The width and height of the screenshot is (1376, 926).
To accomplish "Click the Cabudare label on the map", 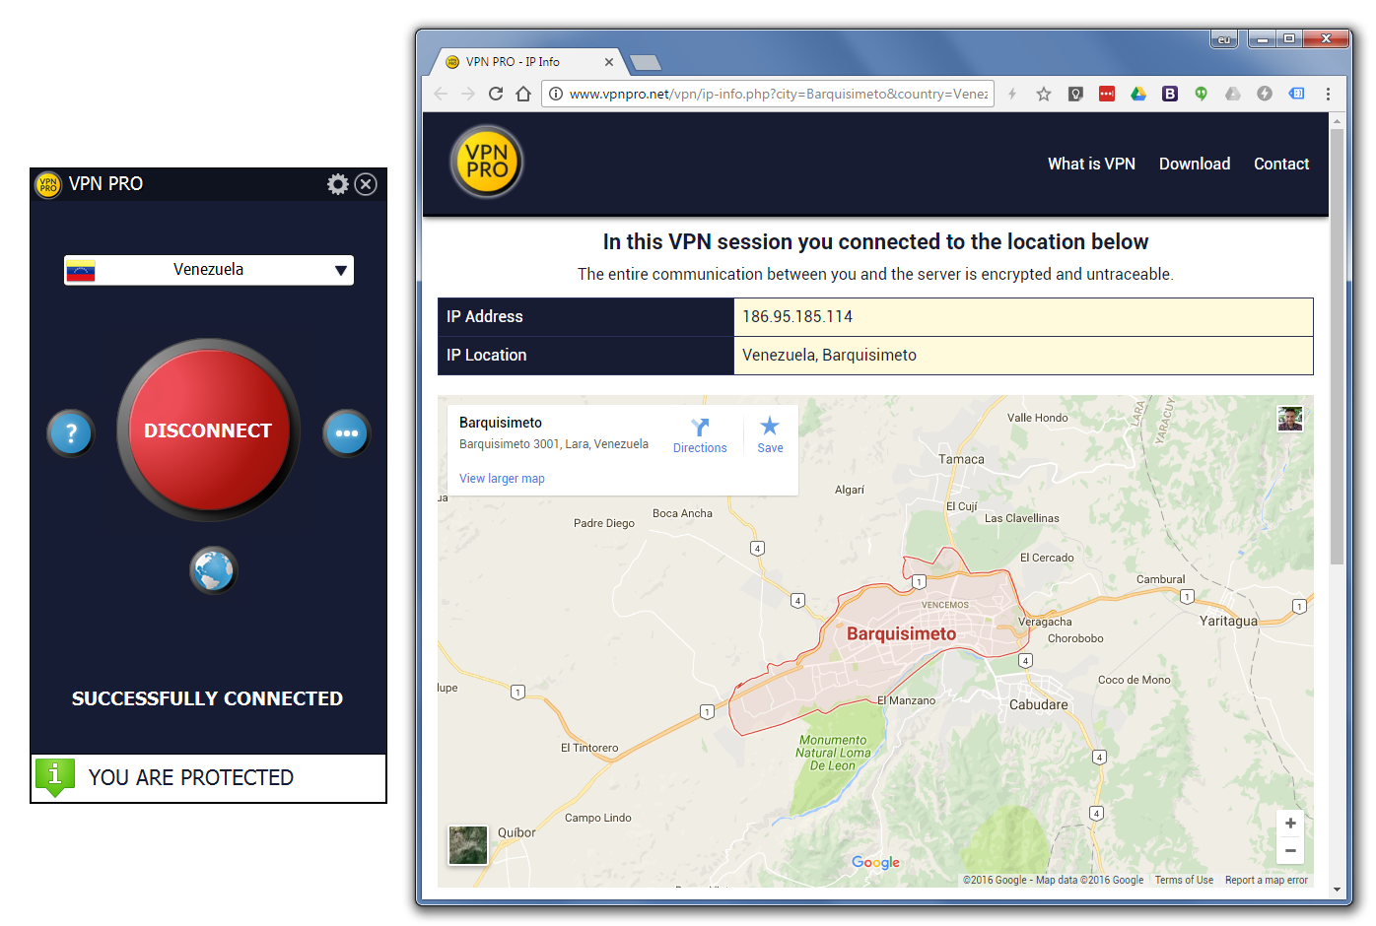I will click(x=1039, y=704).
